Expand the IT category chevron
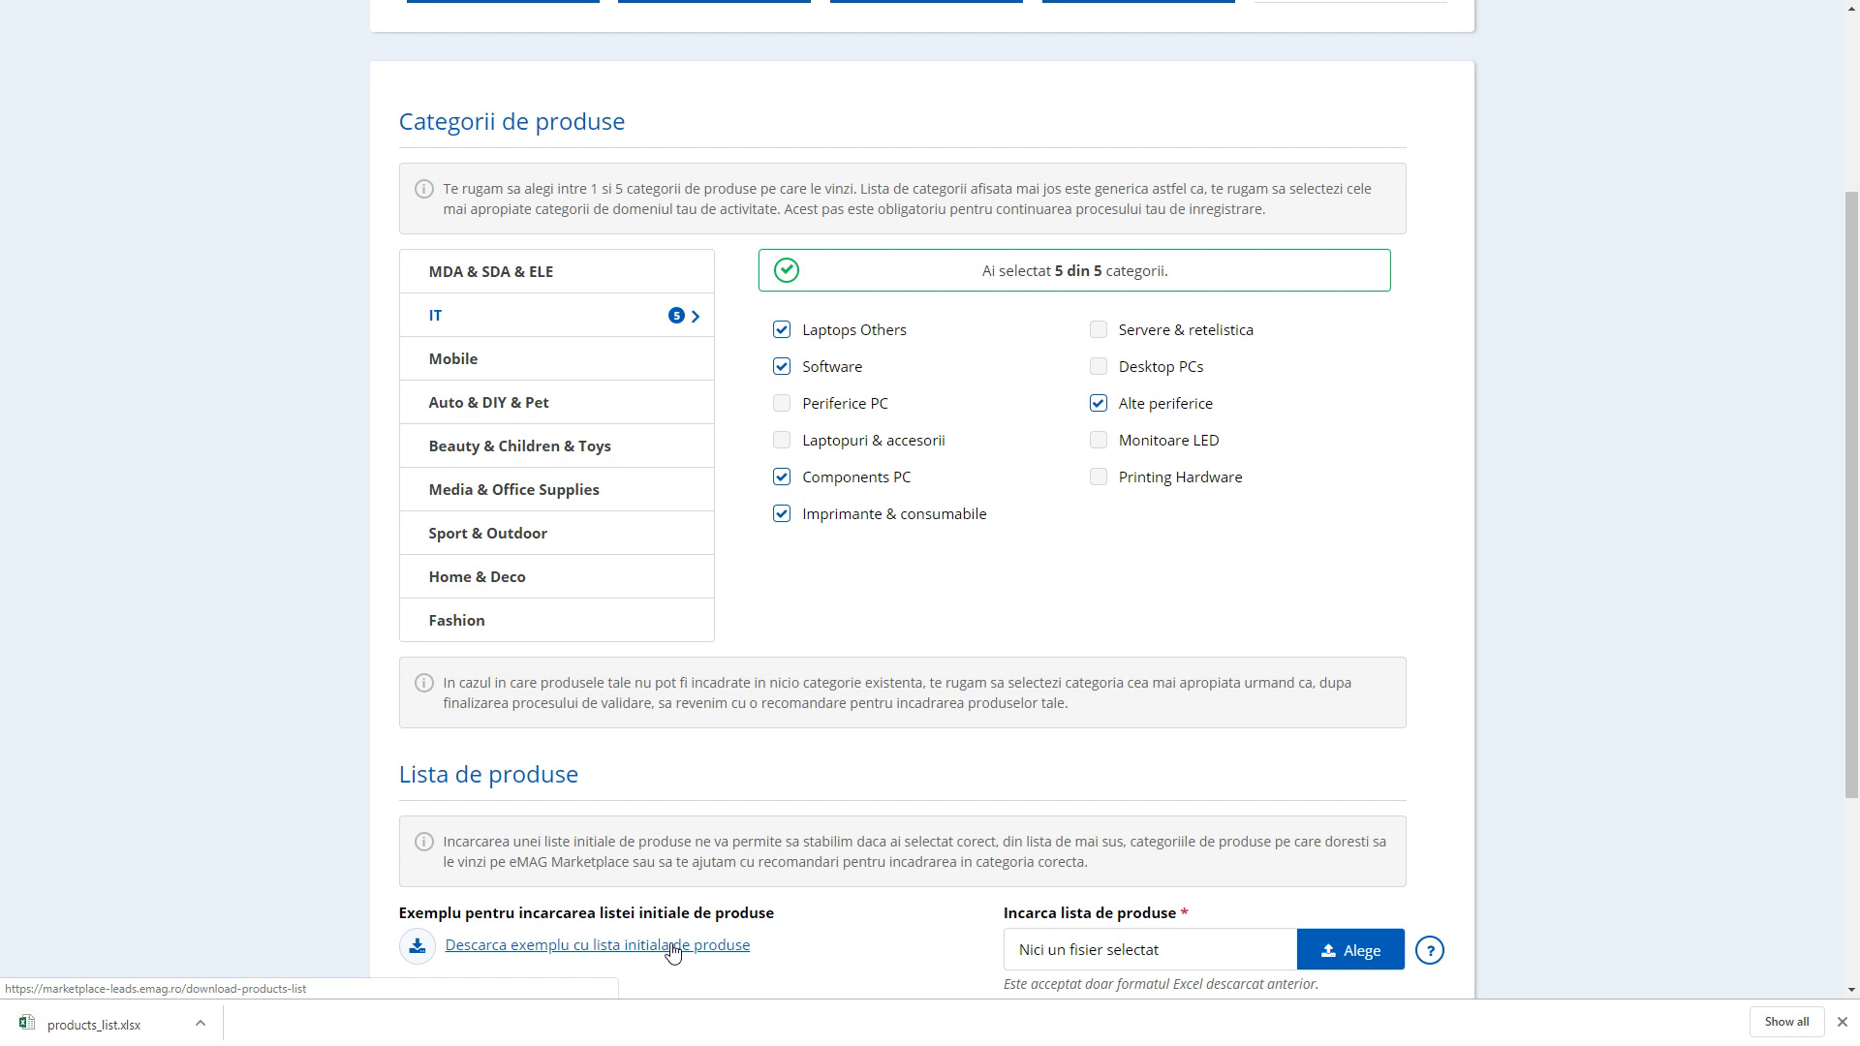 pos(695,316)
